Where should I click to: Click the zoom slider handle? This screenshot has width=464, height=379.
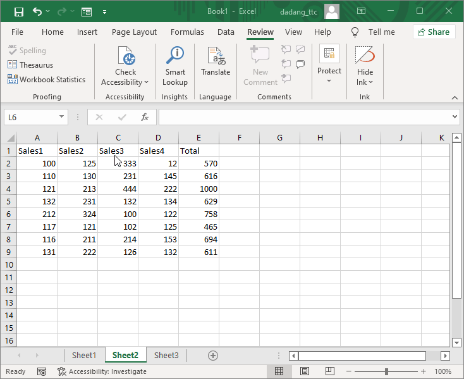(x=386, y=371)
